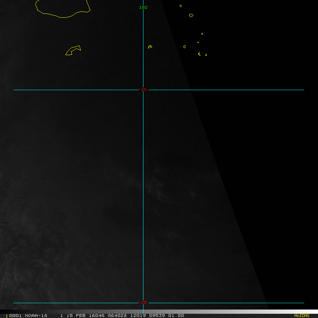The image size is (318, 318).
Task: Click the red -25 latitude label
Action: point(143,302)
